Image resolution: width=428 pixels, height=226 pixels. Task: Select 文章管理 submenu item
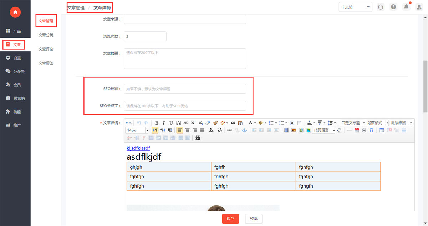(x=46, y=21)
